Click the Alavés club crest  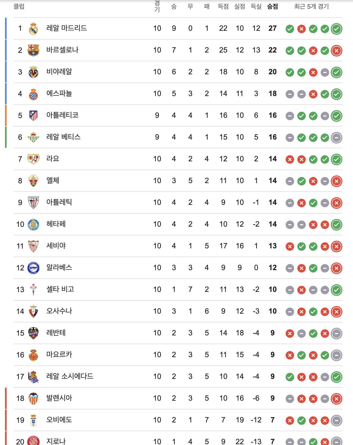[x=33, y=268]
